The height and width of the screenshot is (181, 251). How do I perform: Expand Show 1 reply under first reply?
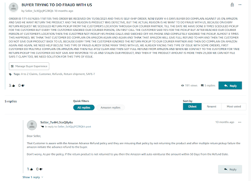point(33,177)
